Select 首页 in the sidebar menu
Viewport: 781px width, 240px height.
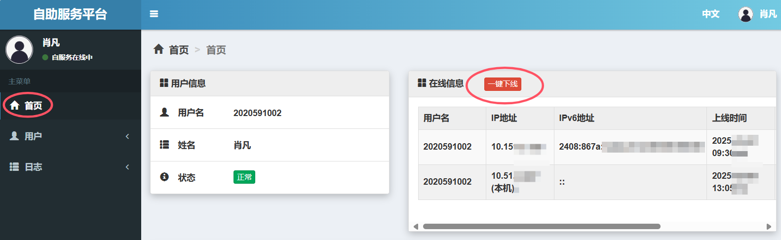[33, 106]
